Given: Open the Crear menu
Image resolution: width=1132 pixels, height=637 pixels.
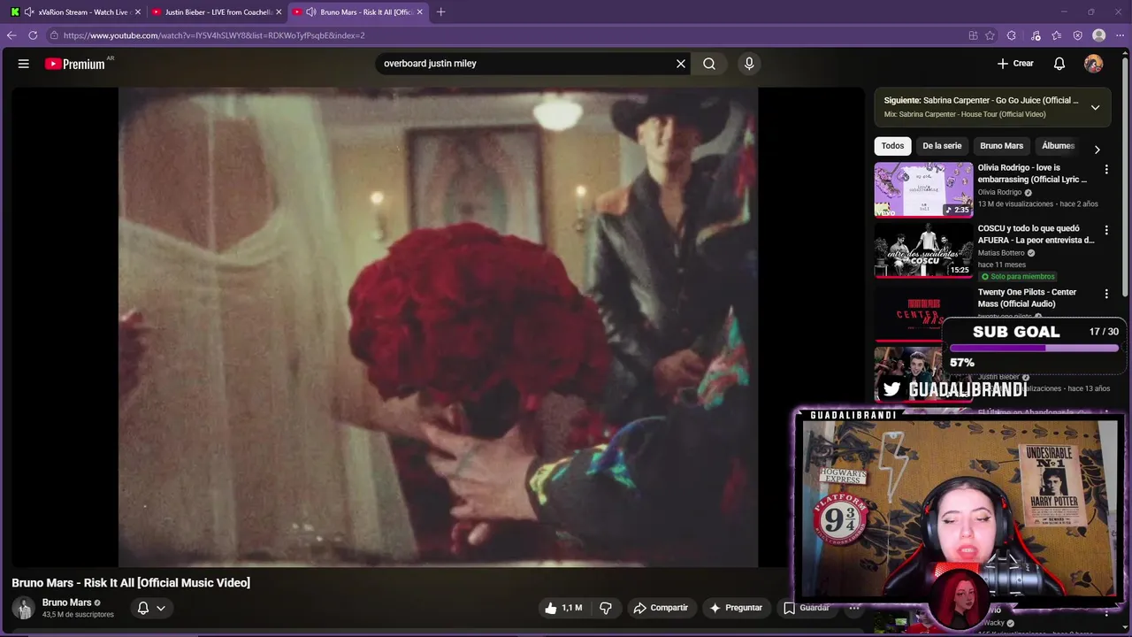Looking at the screenshot, I should click(x=1015, y=64).
